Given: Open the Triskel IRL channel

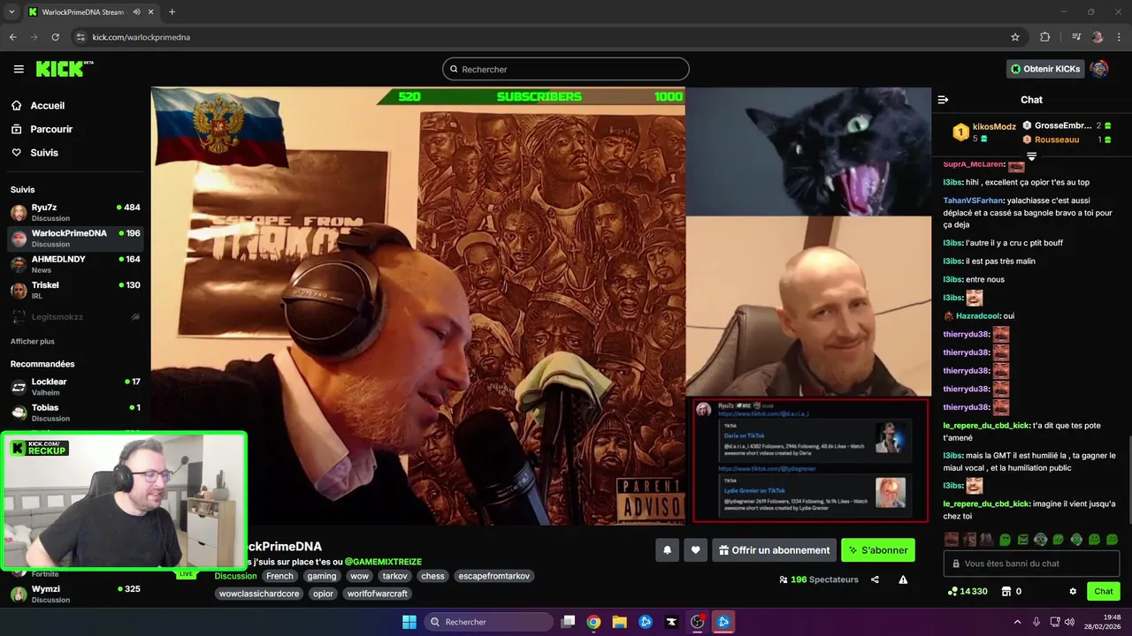Looking at the screenshot, I should [x=75, y=290].
